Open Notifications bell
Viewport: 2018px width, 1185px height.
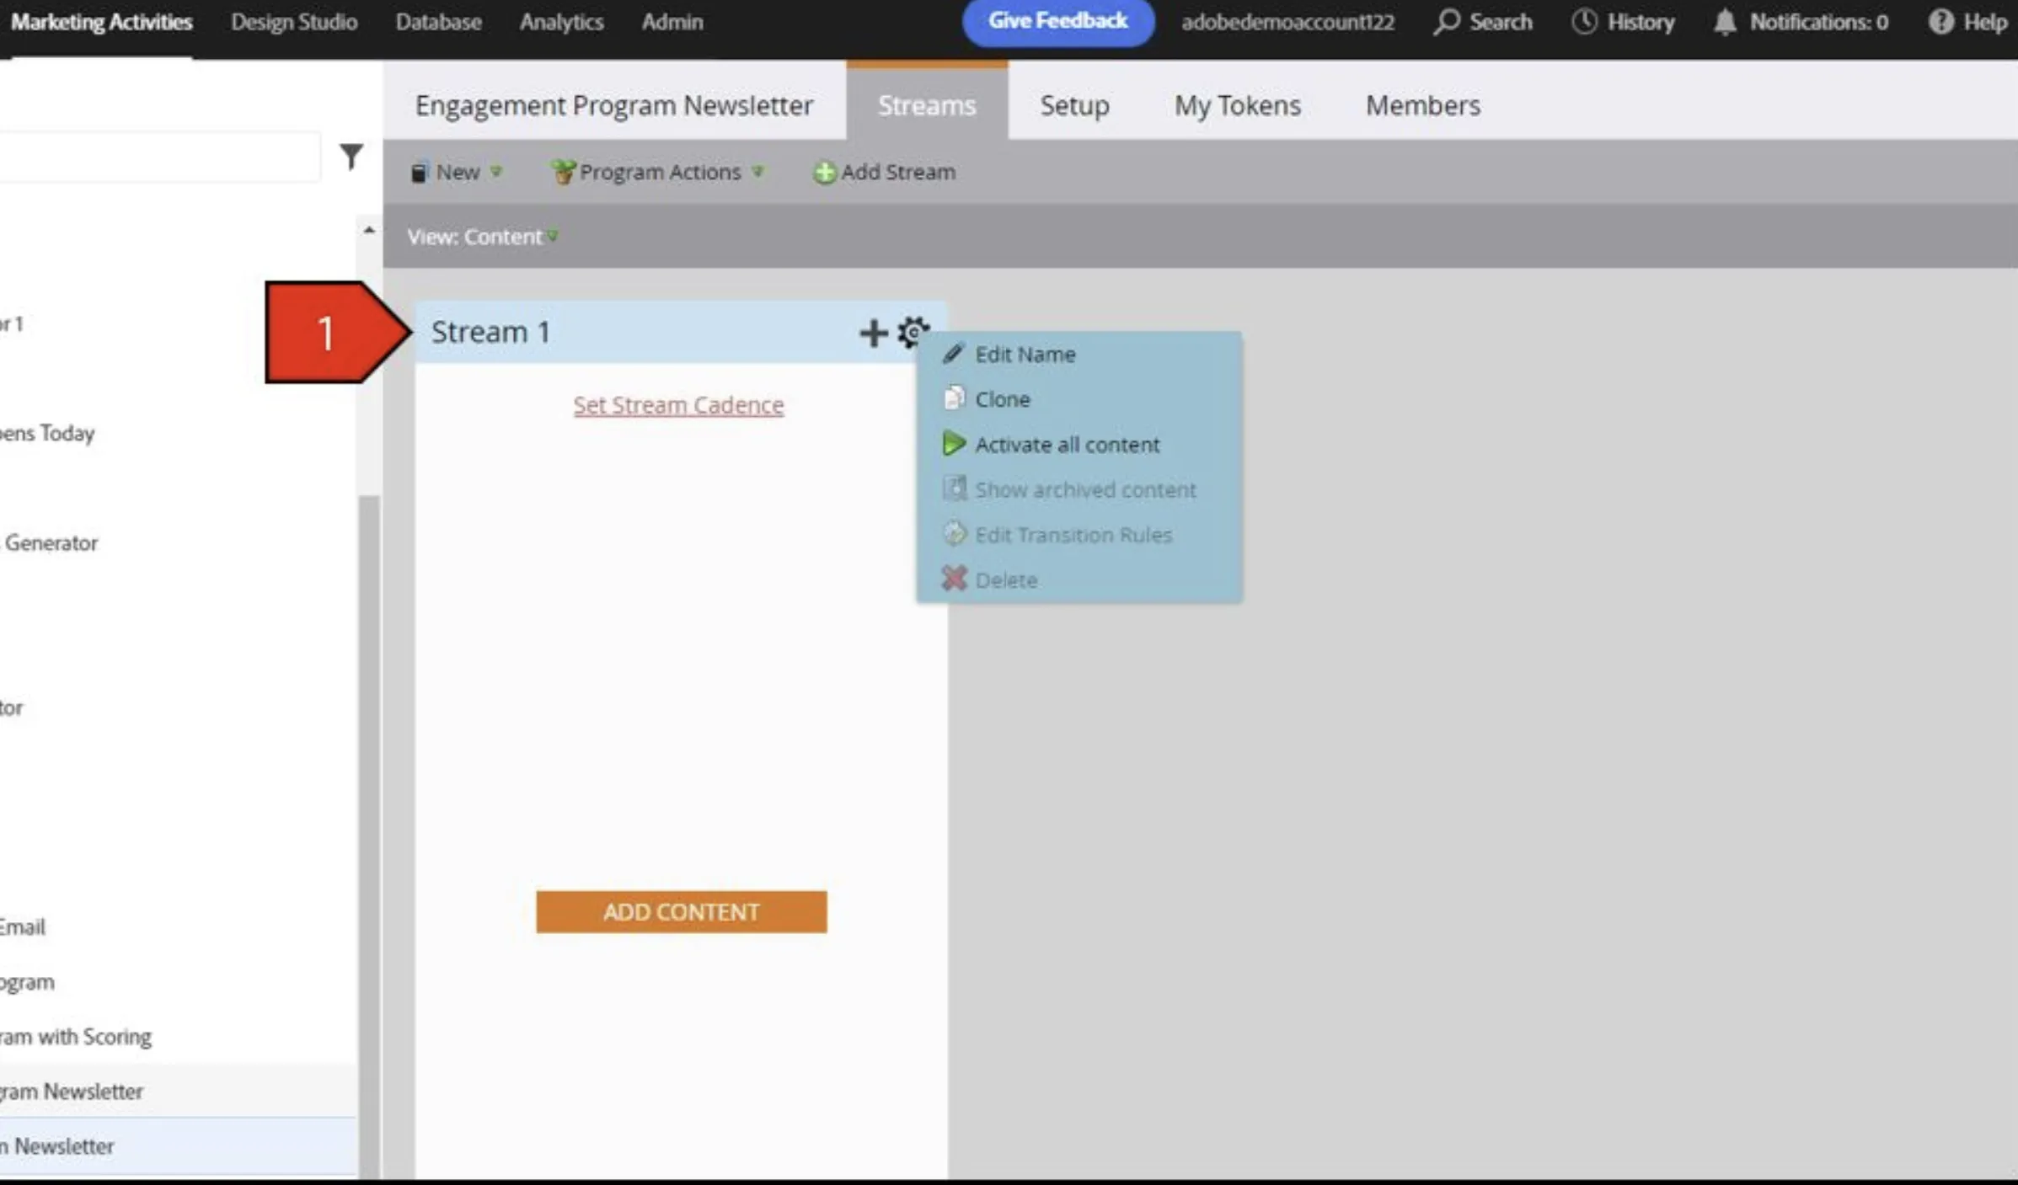[1725, 22]
